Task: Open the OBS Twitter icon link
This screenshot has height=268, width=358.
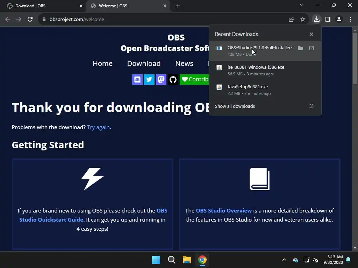Action: [149, 80]
